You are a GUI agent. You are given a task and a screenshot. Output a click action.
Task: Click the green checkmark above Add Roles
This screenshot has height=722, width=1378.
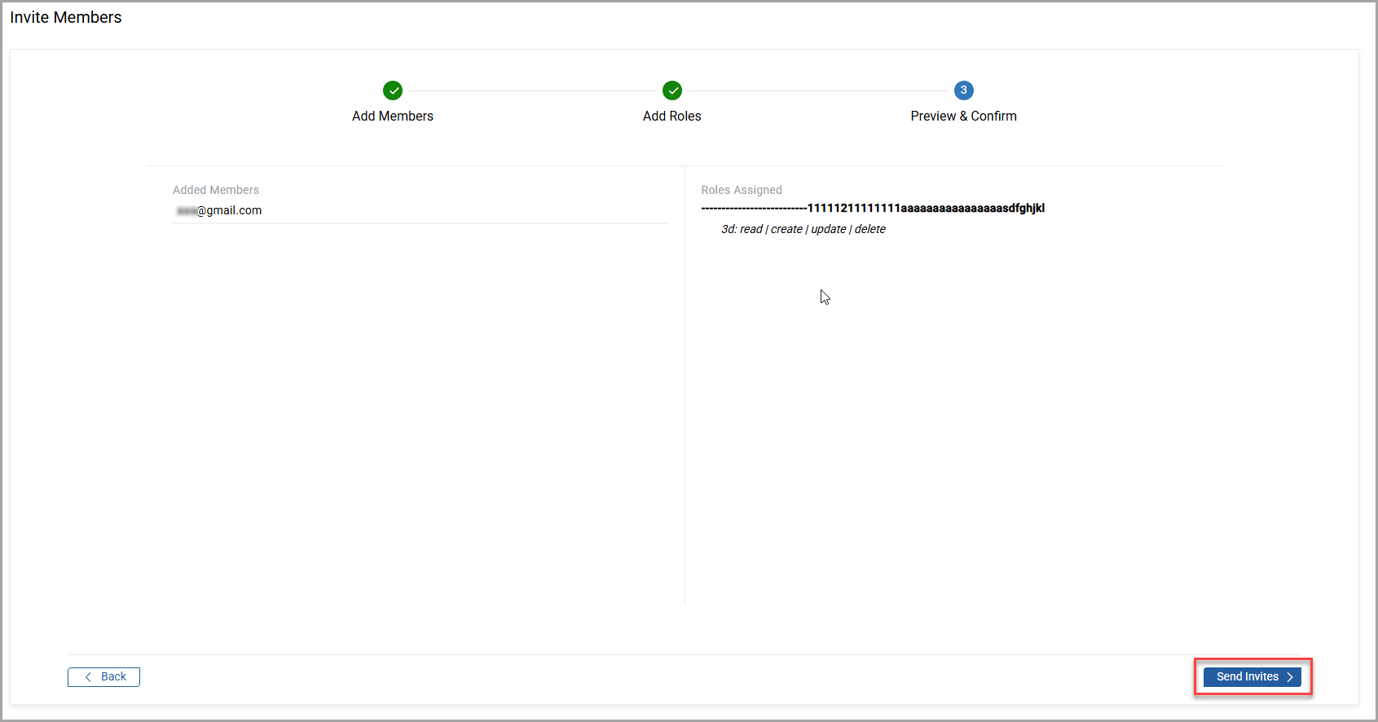point(672,90)
